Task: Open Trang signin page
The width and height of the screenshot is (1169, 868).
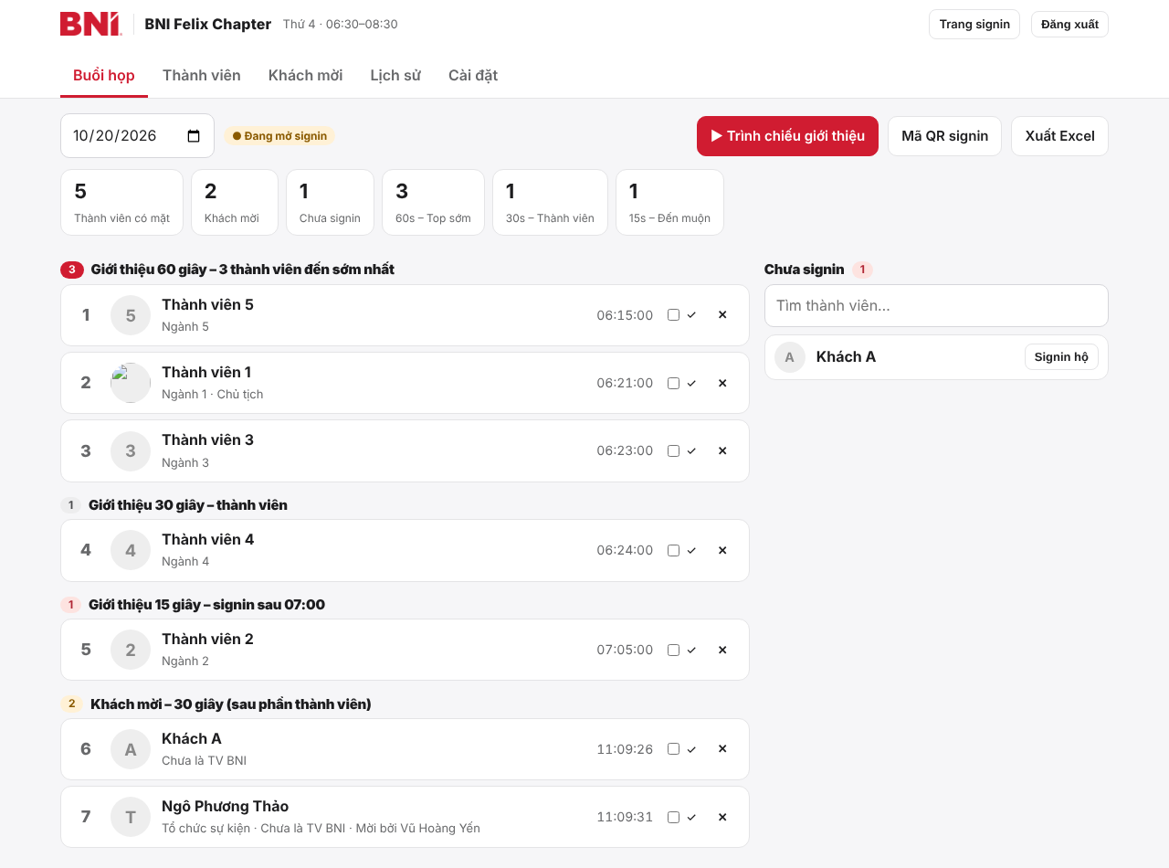Action: point(974,25)
